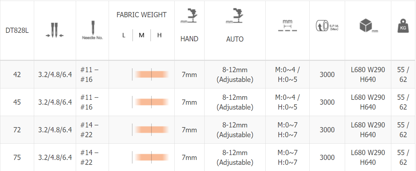
Task: Select model 45 row label
Action: (17, 102)
